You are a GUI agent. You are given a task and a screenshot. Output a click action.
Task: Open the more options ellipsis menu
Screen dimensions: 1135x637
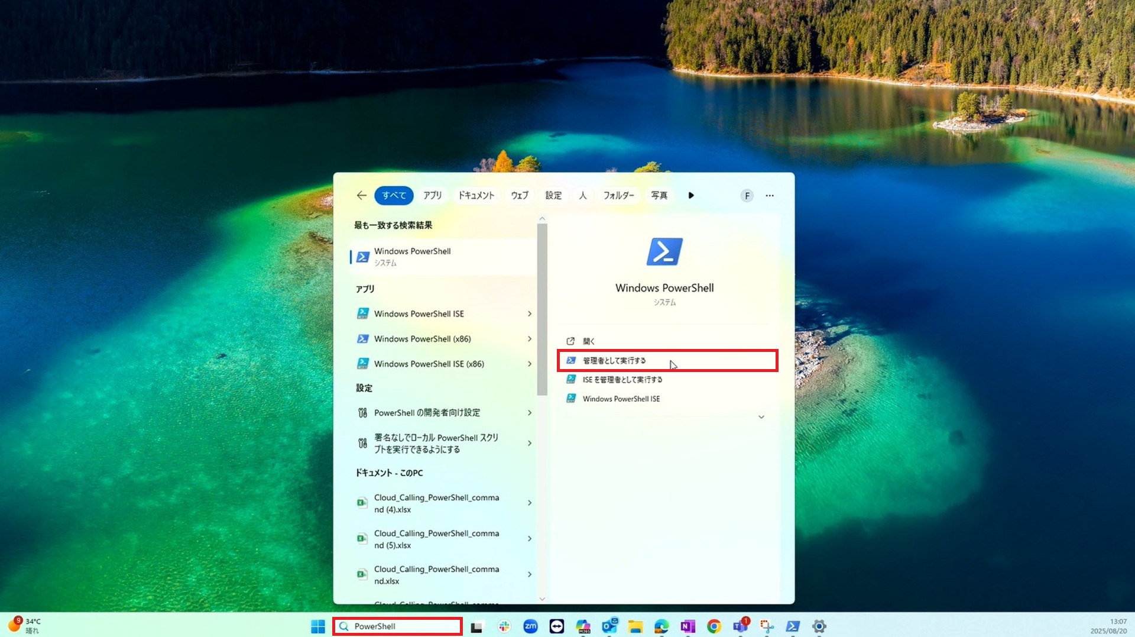tap(769, 195)
